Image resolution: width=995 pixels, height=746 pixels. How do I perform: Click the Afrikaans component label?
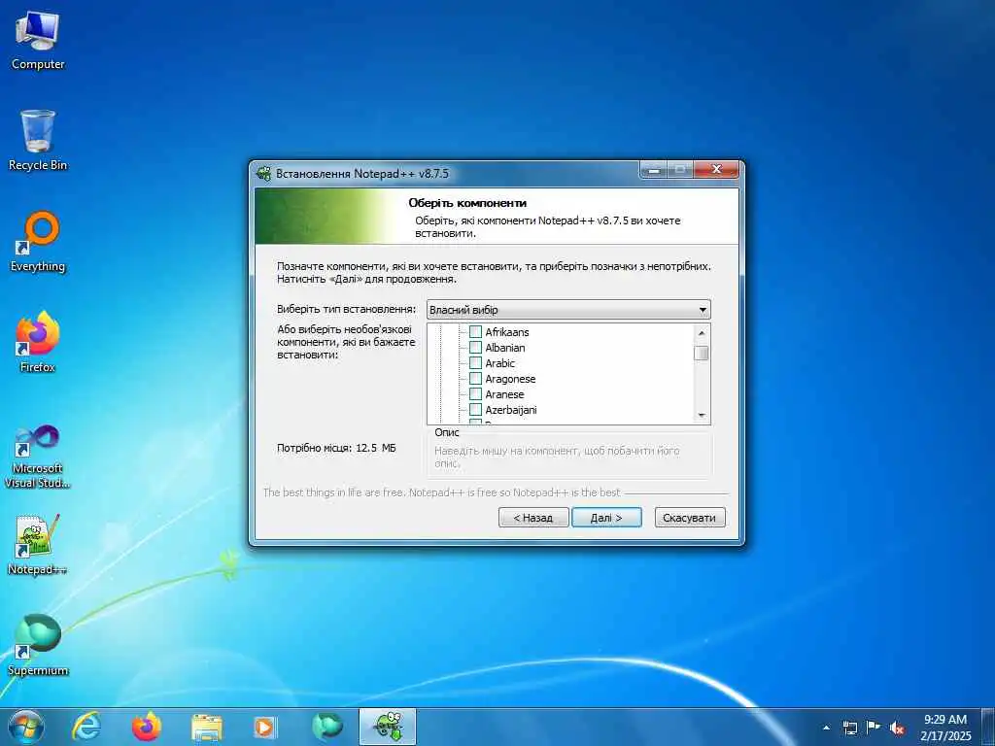point(507,332)
